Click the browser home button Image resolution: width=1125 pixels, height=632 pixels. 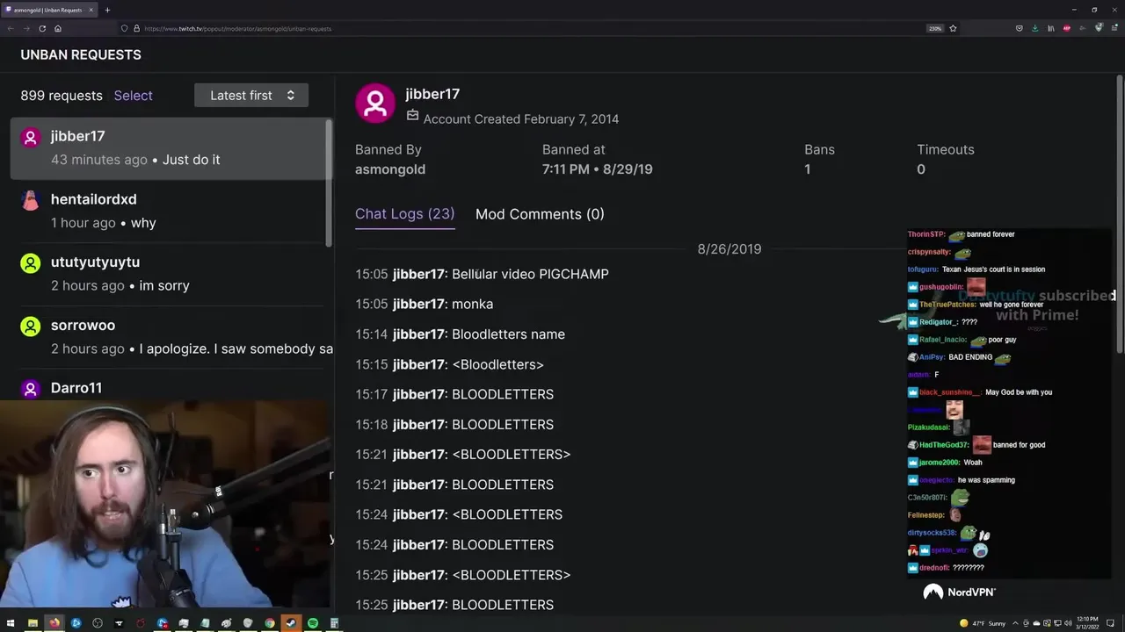pyautogui.click(x=58, y=28)
